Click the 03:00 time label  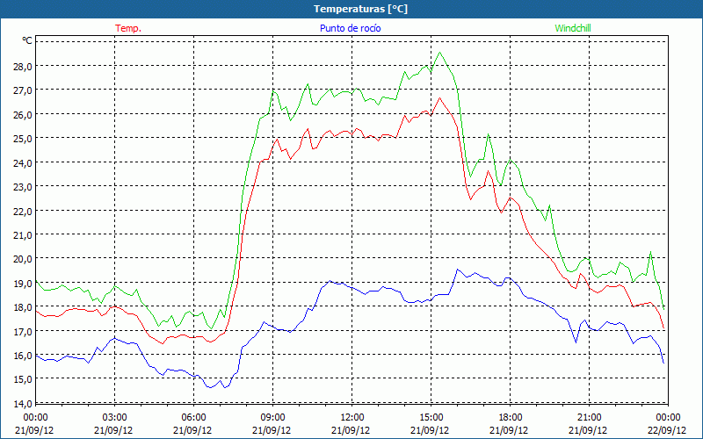click(114, 418)
